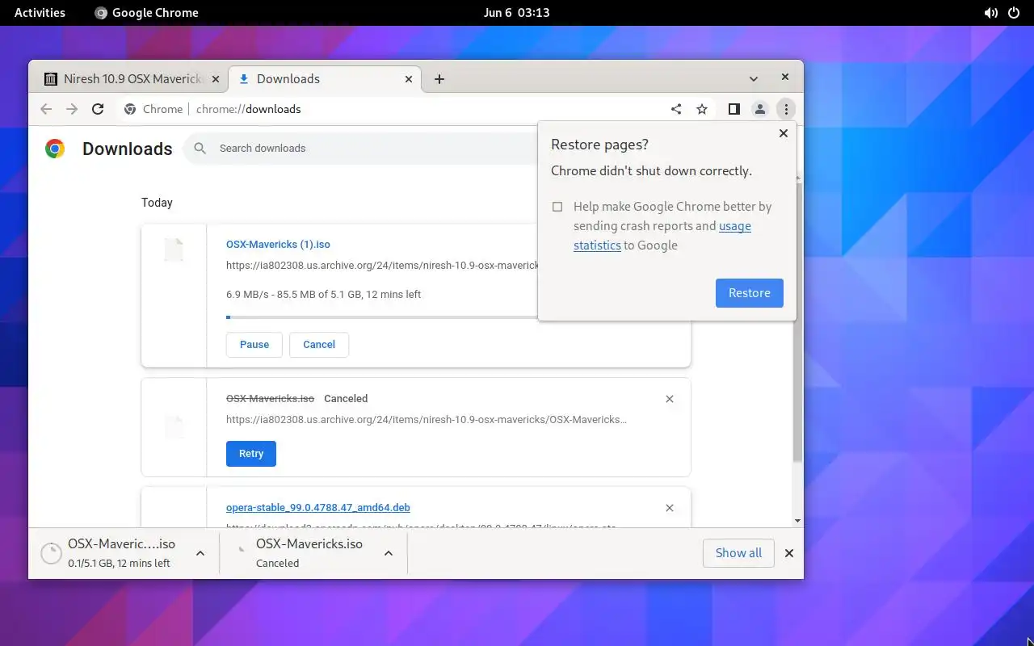
Task: Click the Today date heading
Action: (157, 203)
